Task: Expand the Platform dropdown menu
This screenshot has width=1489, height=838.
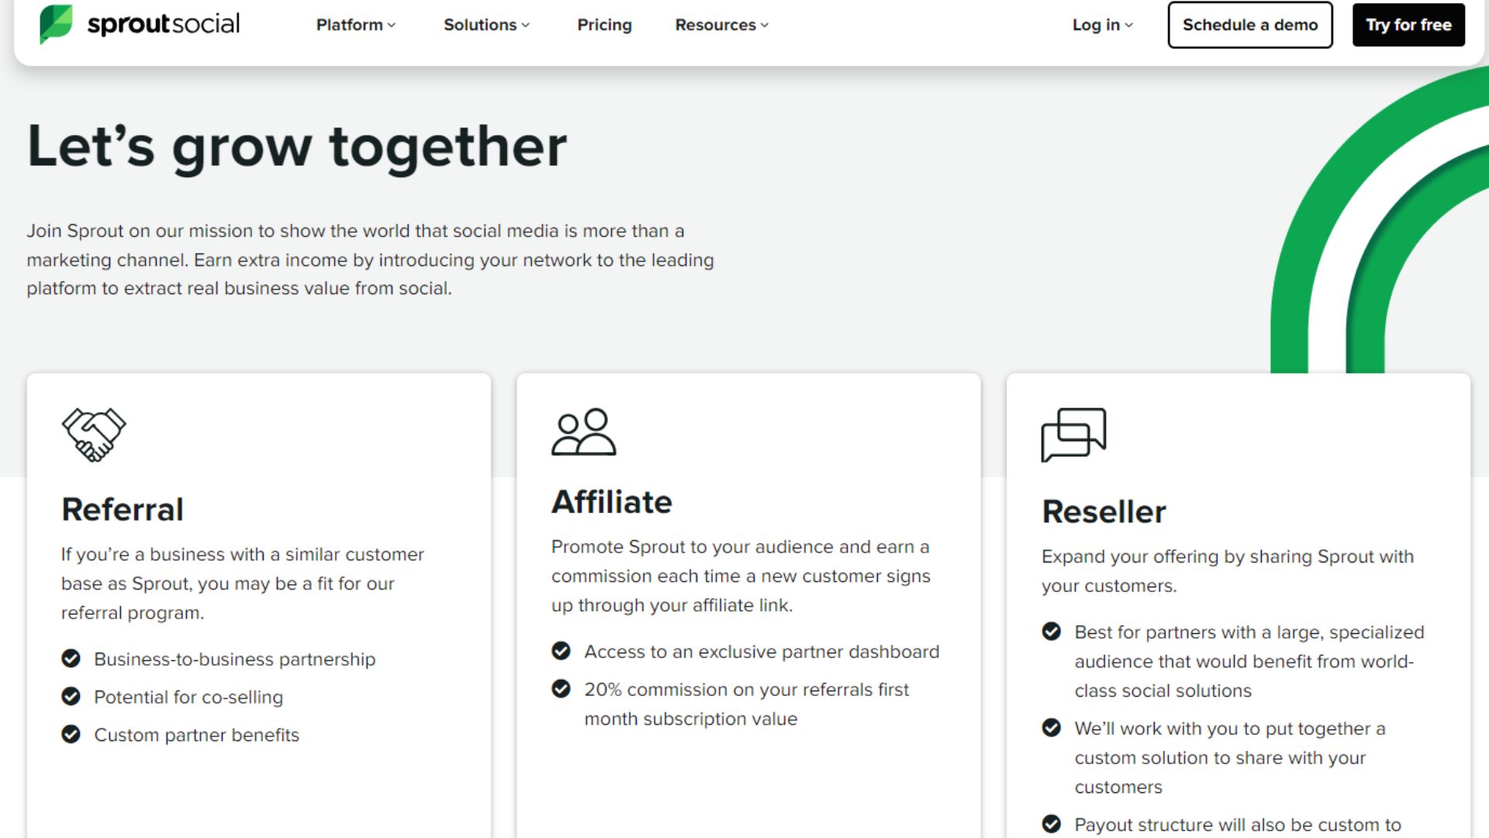Action: (x=356, y=25)
